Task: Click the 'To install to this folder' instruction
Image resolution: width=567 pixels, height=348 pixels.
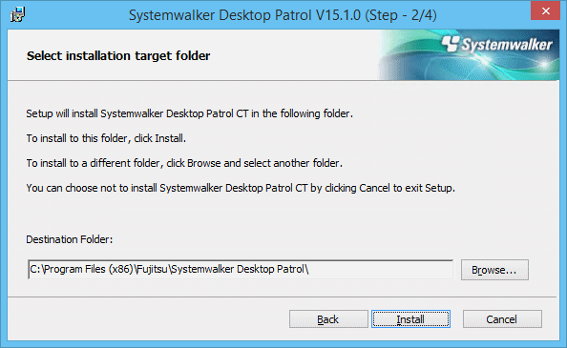Action: coord(106,138)
